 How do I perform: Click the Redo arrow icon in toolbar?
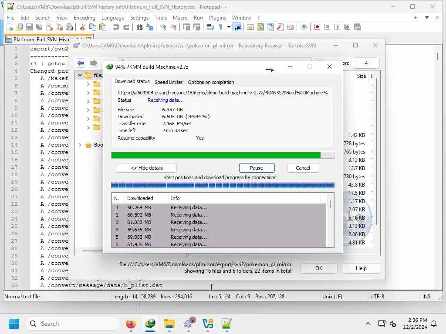(x=126, y=27)
